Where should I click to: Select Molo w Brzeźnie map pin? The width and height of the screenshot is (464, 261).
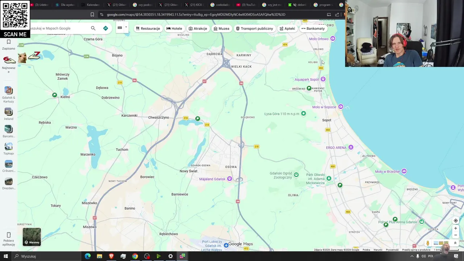(x=404, y=171)
